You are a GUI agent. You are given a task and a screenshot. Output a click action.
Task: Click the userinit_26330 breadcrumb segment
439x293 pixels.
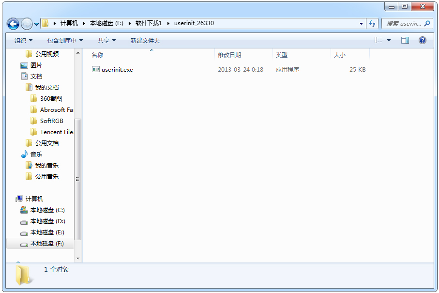(194, 23)
